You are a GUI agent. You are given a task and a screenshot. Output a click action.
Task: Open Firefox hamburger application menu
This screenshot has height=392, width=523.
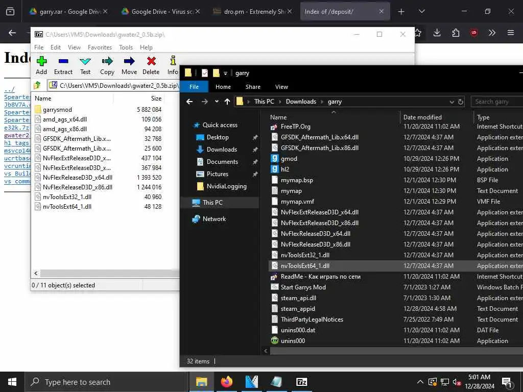coord(510,33)
